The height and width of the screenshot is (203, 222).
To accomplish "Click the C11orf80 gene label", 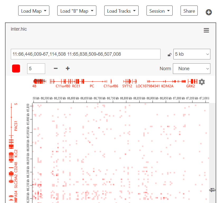I will pos(63,86).
